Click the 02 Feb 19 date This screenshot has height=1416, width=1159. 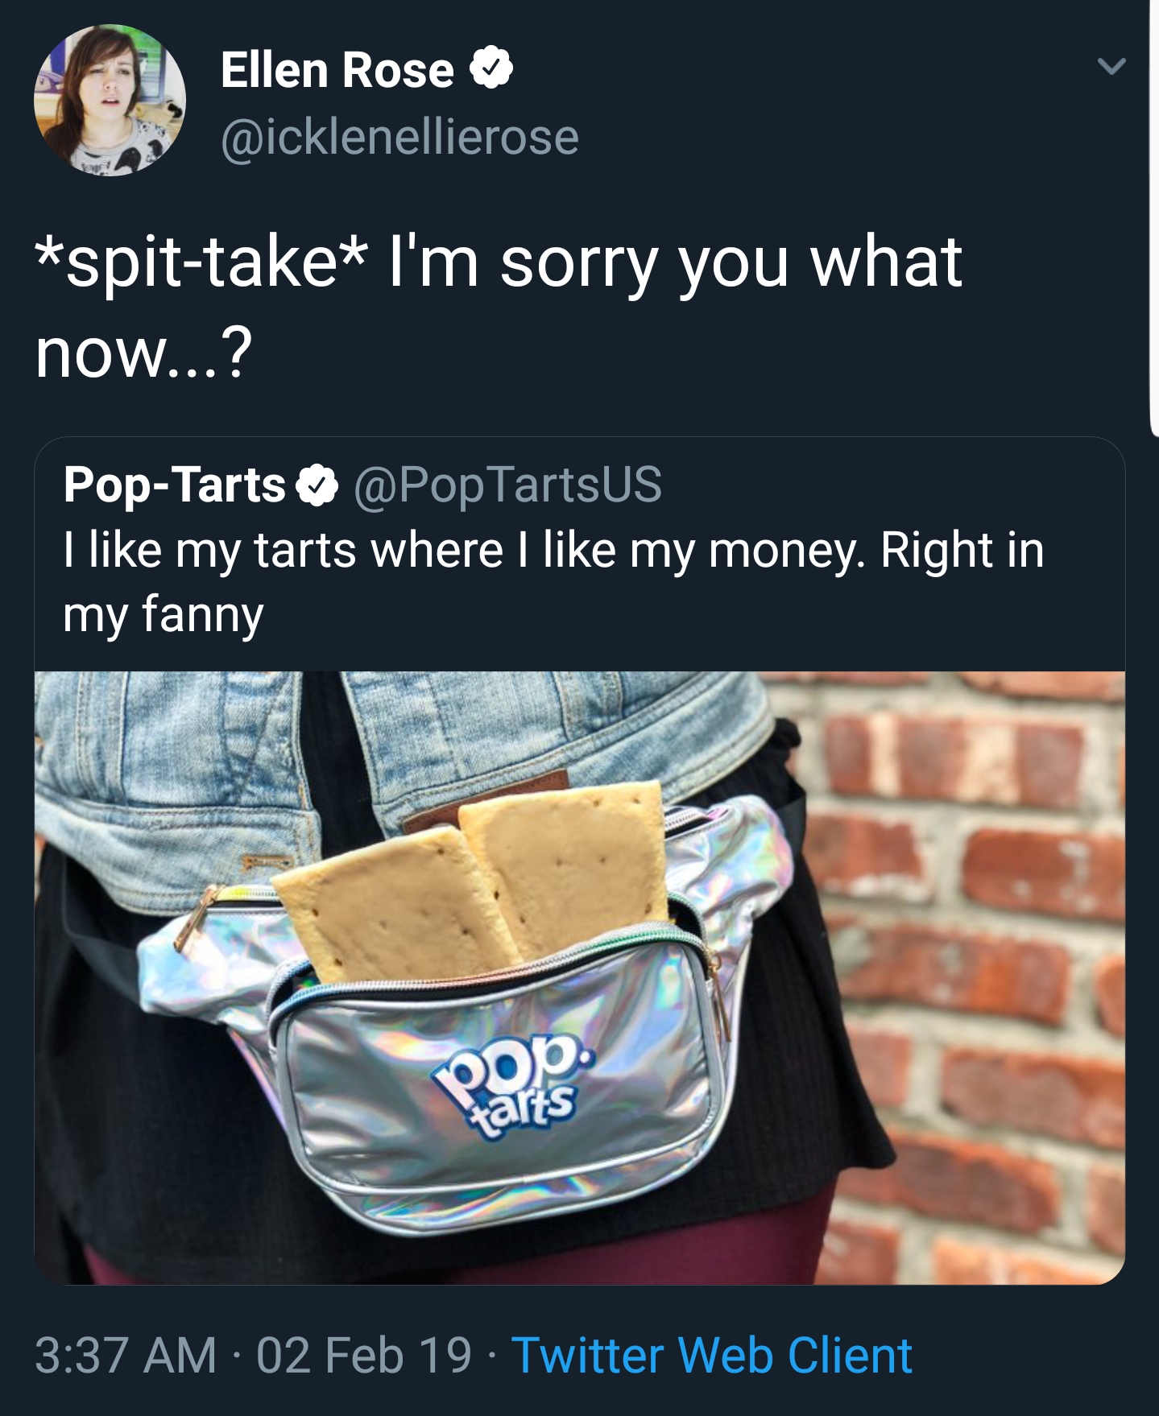pyautogui.click(x=363, y=1355)
